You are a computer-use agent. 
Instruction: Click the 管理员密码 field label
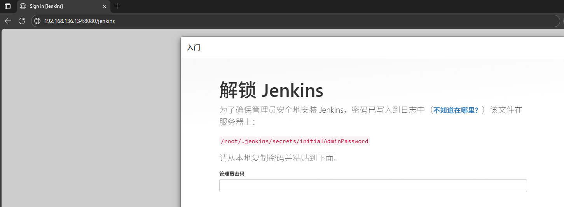click(232, 174)
